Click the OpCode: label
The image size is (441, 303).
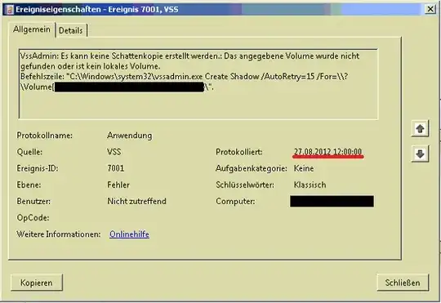pyautogui.click(x=33, y=218)
